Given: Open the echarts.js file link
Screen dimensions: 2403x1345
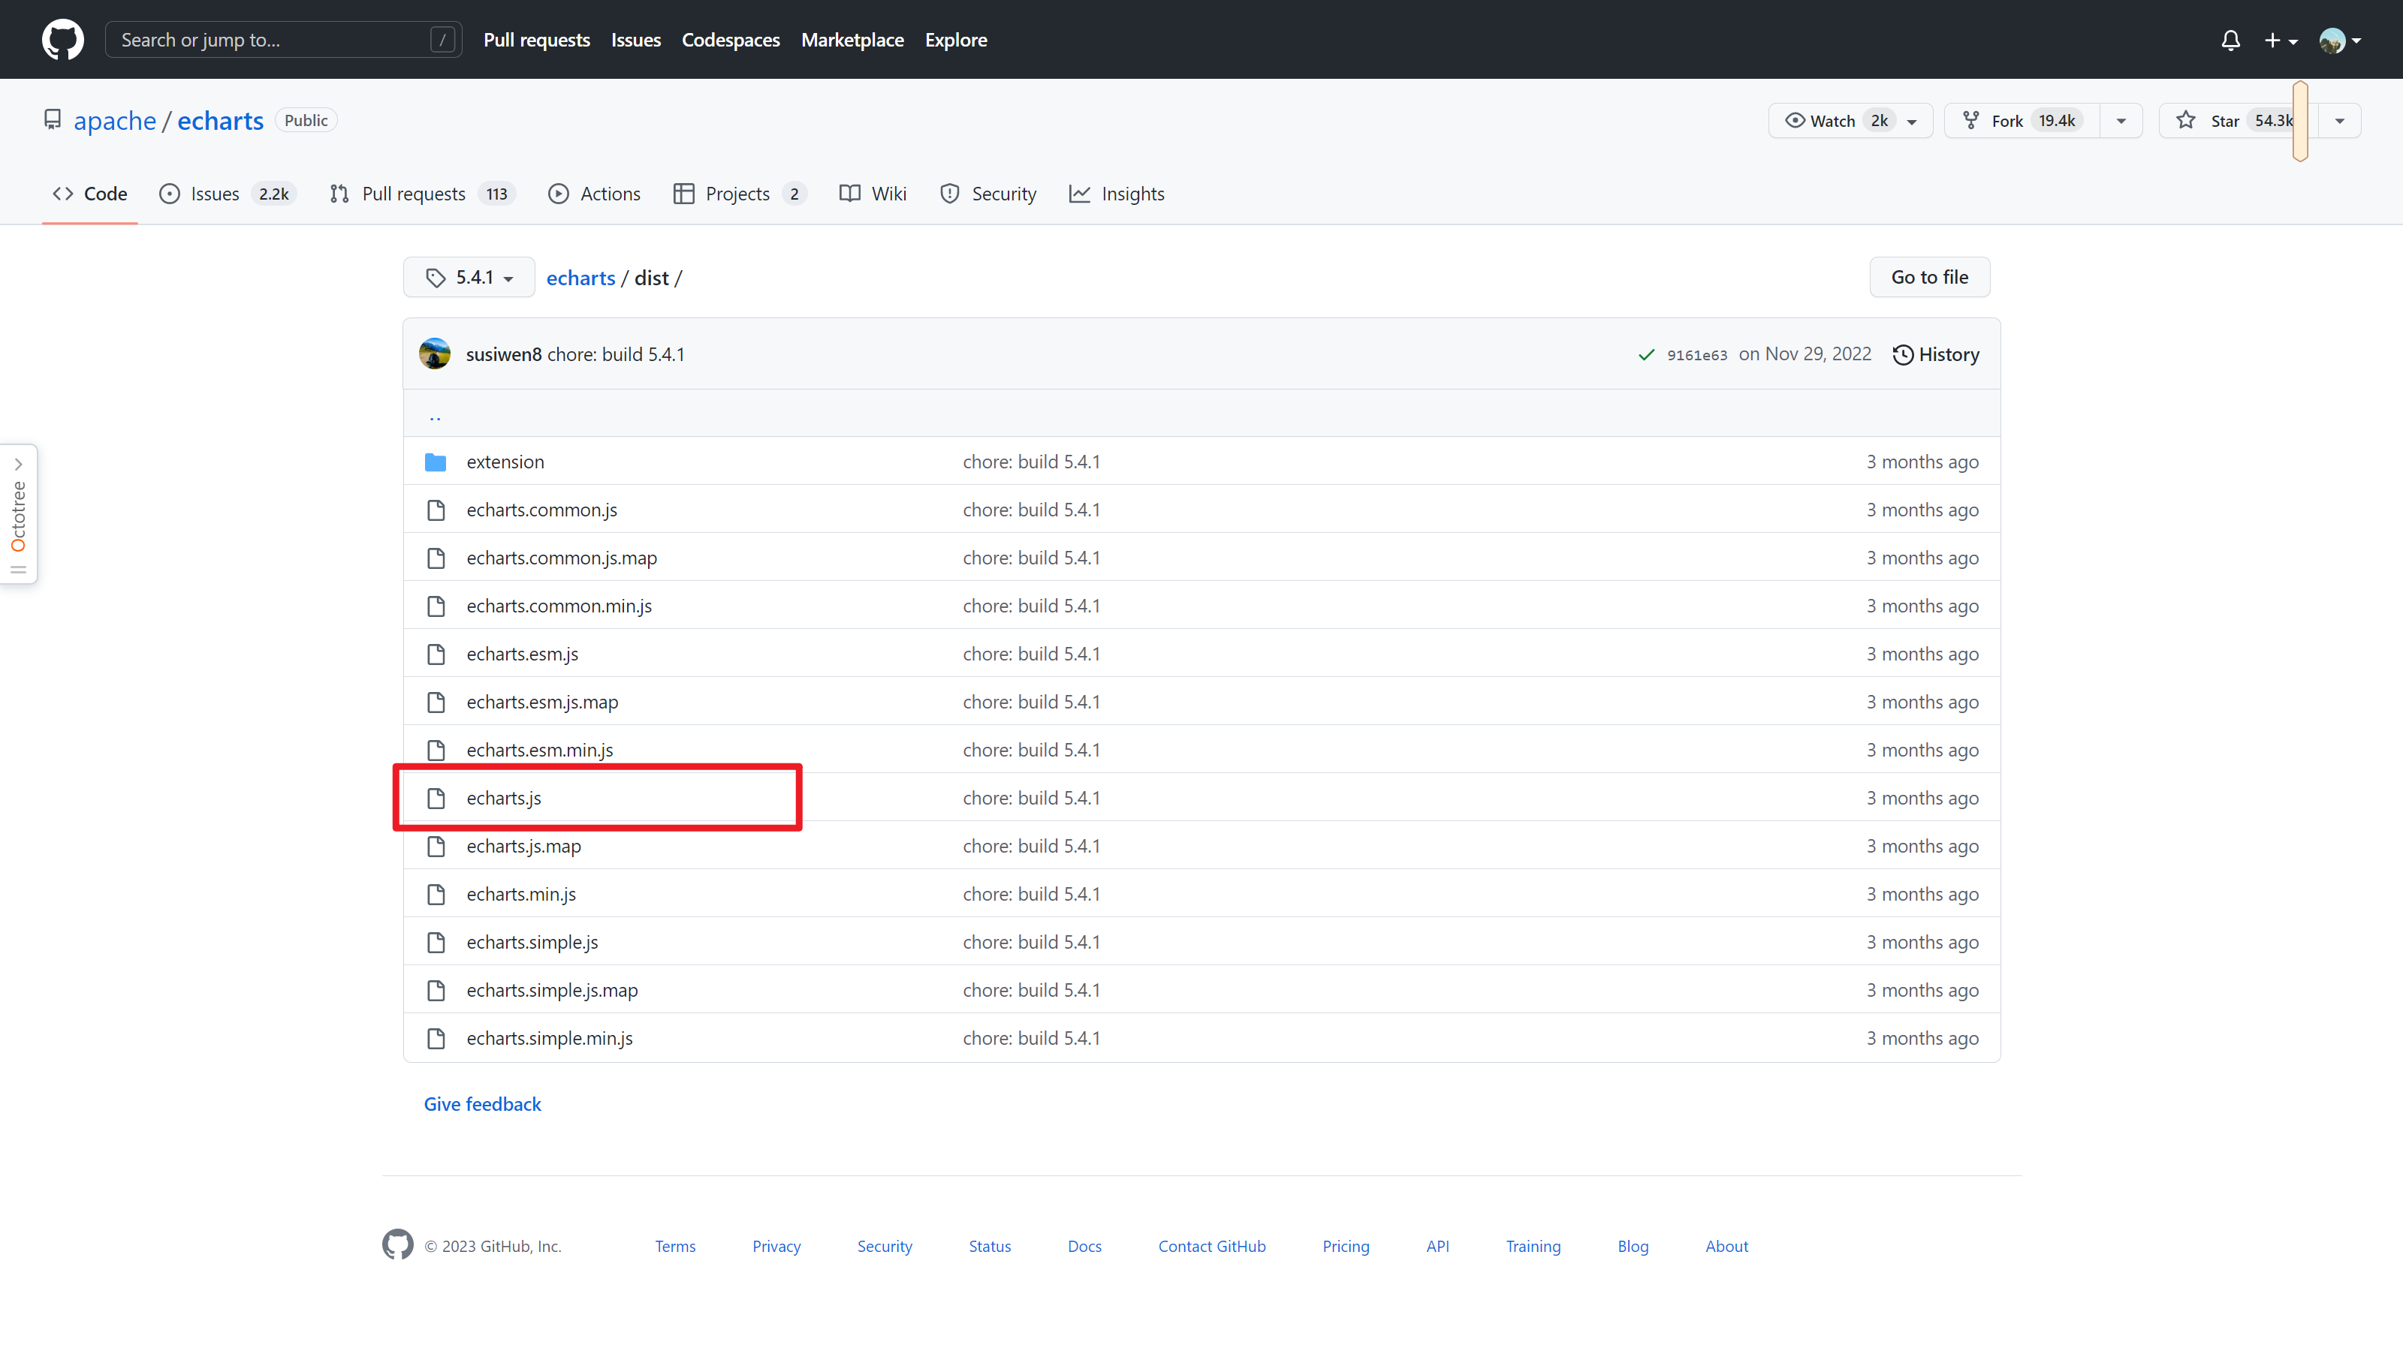Looking at the screenshot, I should click(x=504, y=799).
